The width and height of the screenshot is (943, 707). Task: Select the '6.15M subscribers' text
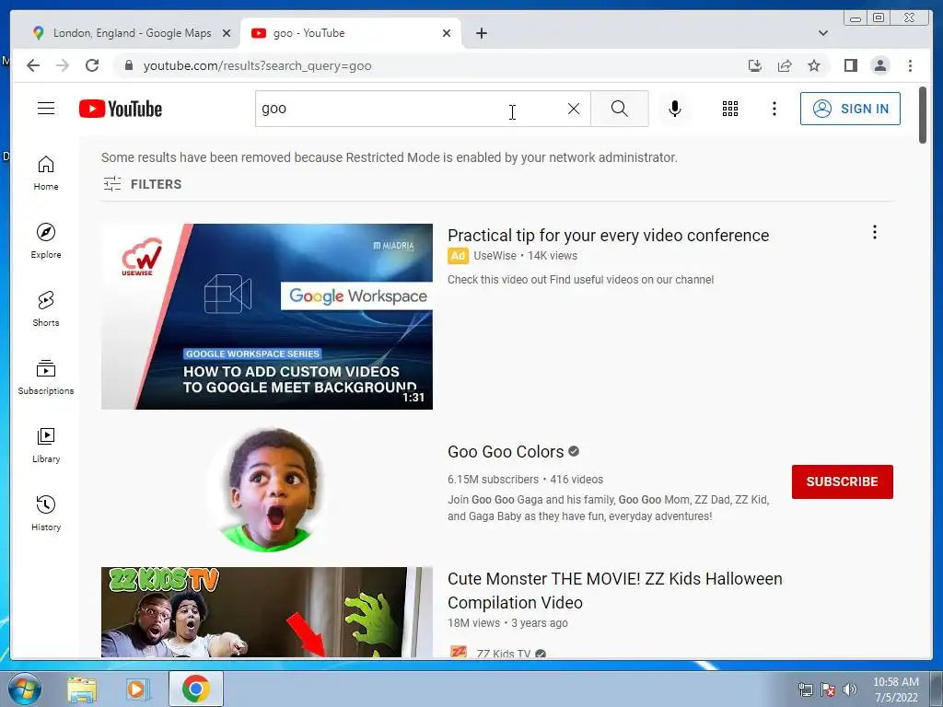tap(494, 479)
